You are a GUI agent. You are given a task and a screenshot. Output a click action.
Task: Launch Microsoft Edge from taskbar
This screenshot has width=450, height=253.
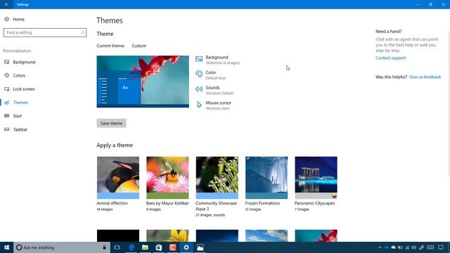click(x=131, y=247)
